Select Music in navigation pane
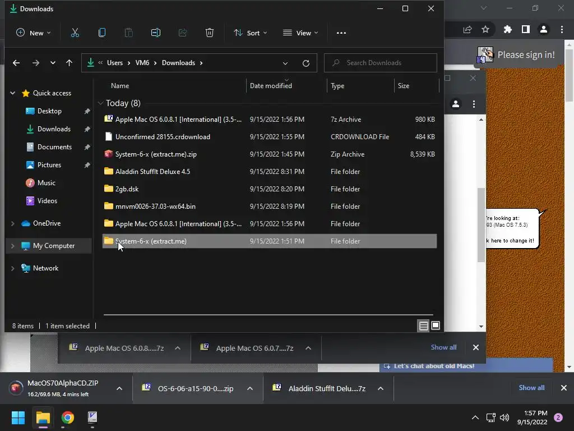574x431 pixels. (x=46, y=183)
